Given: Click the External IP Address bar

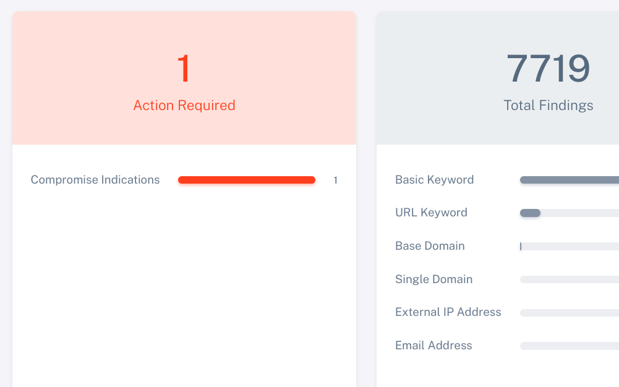Looking at the screenshot, I should tap(570, 312).
